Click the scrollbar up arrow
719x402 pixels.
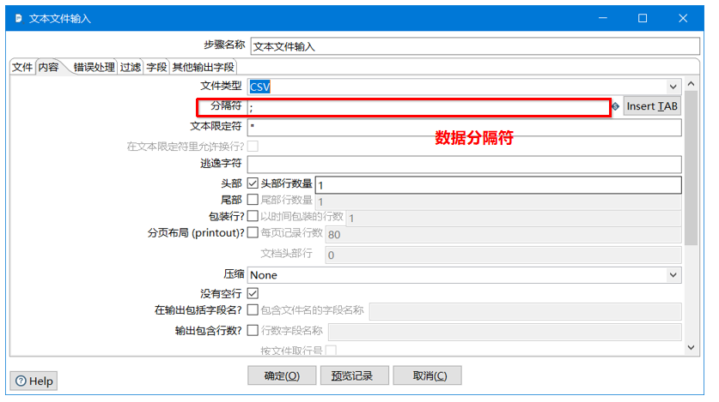coord(691,84)
